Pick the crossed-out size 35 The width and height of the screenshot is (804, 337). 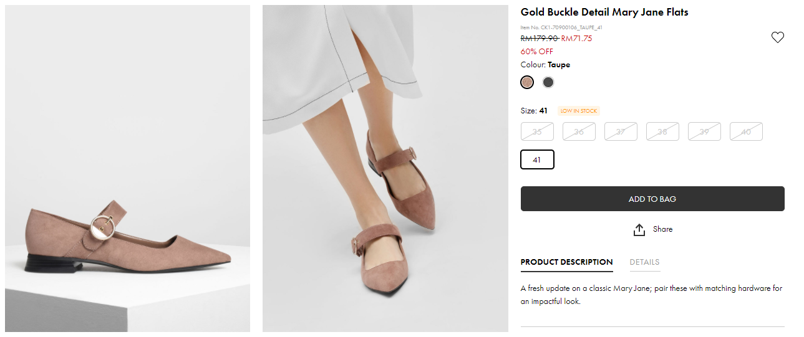tap(537, 131)
